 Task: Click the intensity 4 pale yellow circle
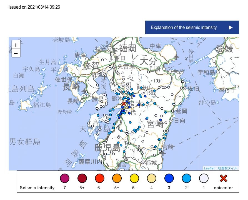(x=151, y=178)
